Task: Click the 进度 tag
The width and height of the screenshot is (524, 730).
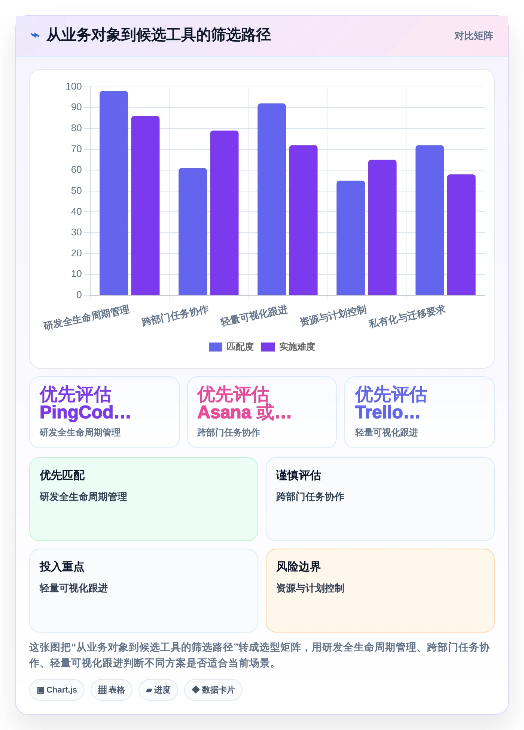Action: click(158, 690)
